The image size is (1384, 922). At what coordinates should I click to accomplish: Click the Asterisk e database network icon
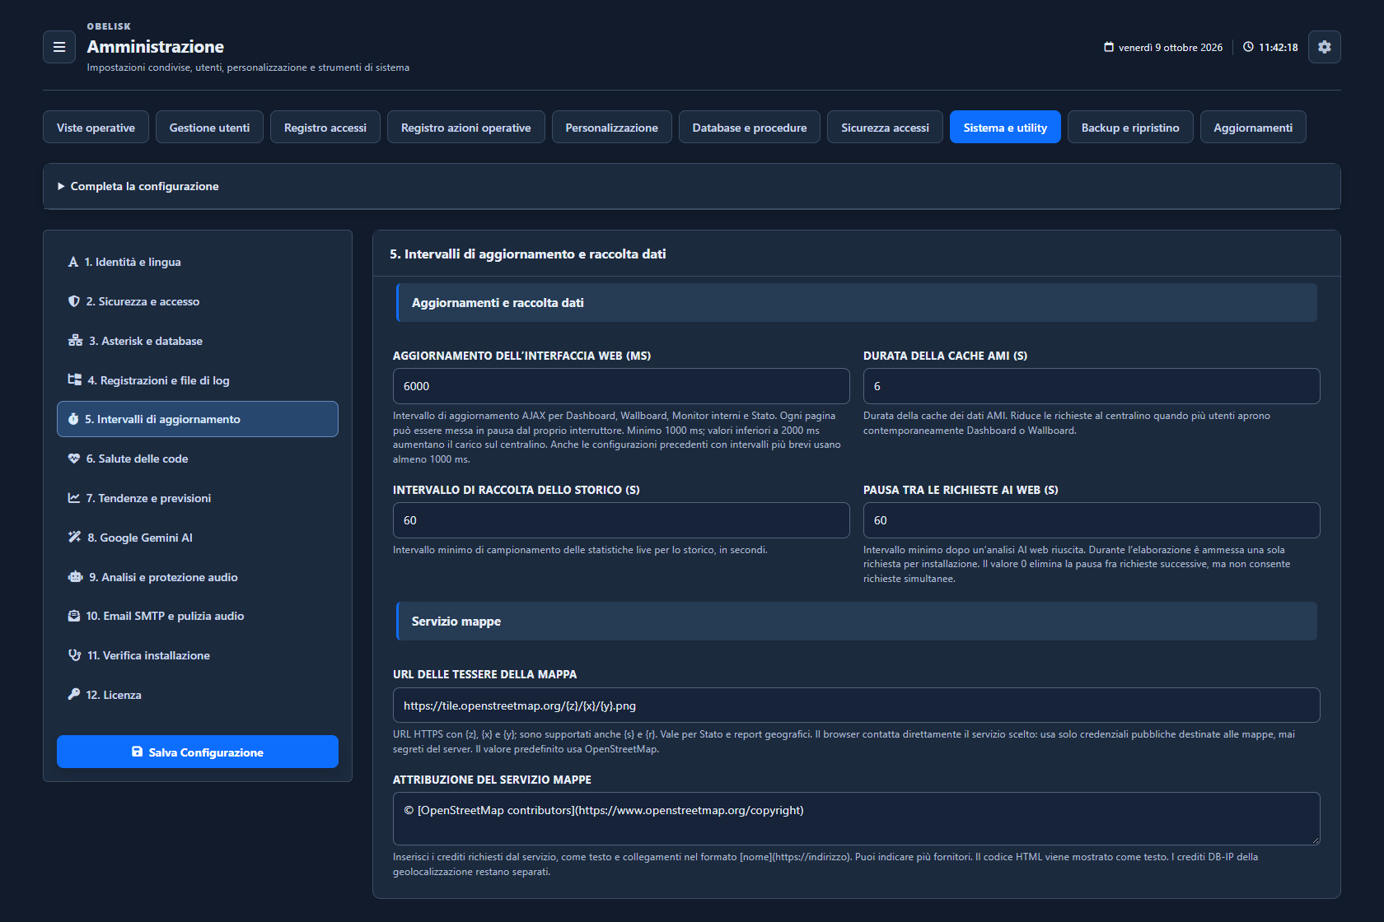tap(76, 341)
